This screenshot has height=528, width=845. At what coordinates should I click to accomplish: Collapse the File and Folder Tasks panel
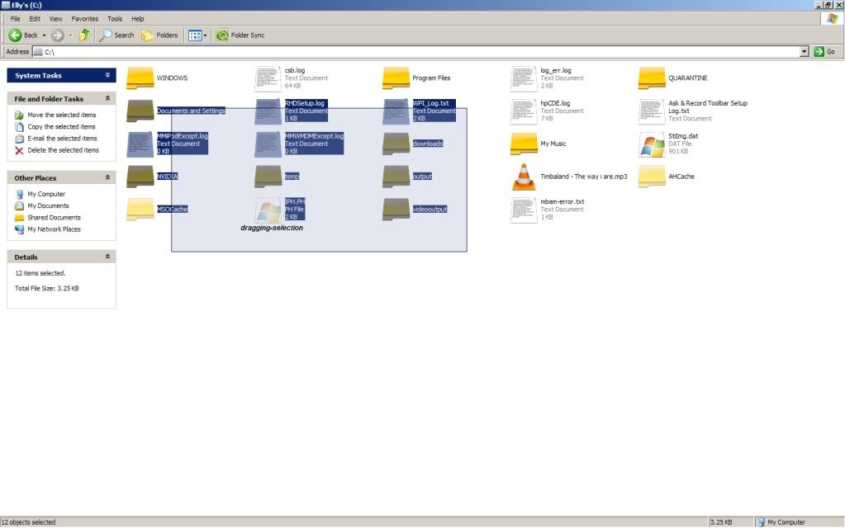tap(107, 98)
